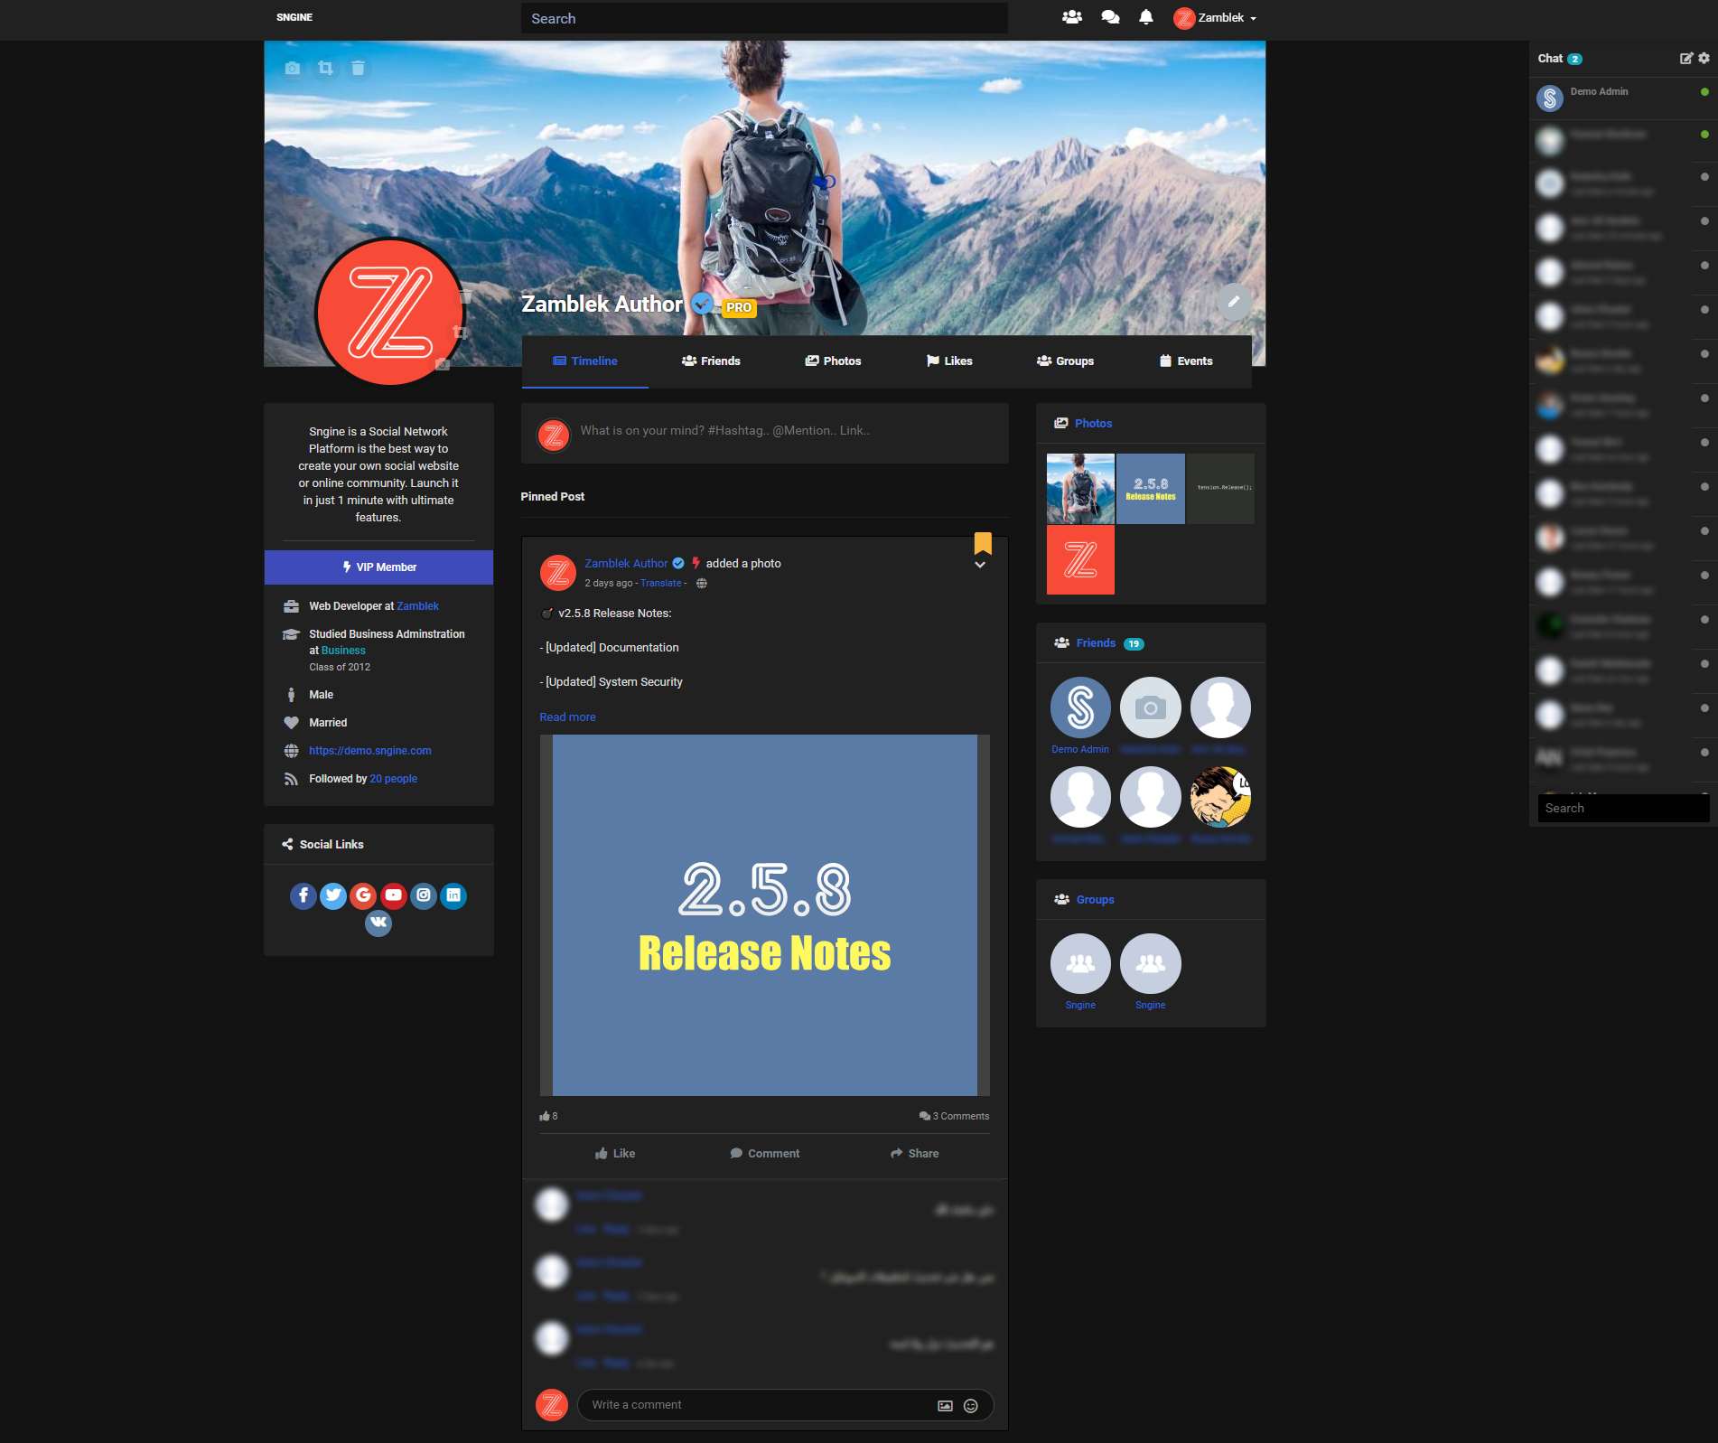
Task: Click the post Comment button
Action: 764,1153
